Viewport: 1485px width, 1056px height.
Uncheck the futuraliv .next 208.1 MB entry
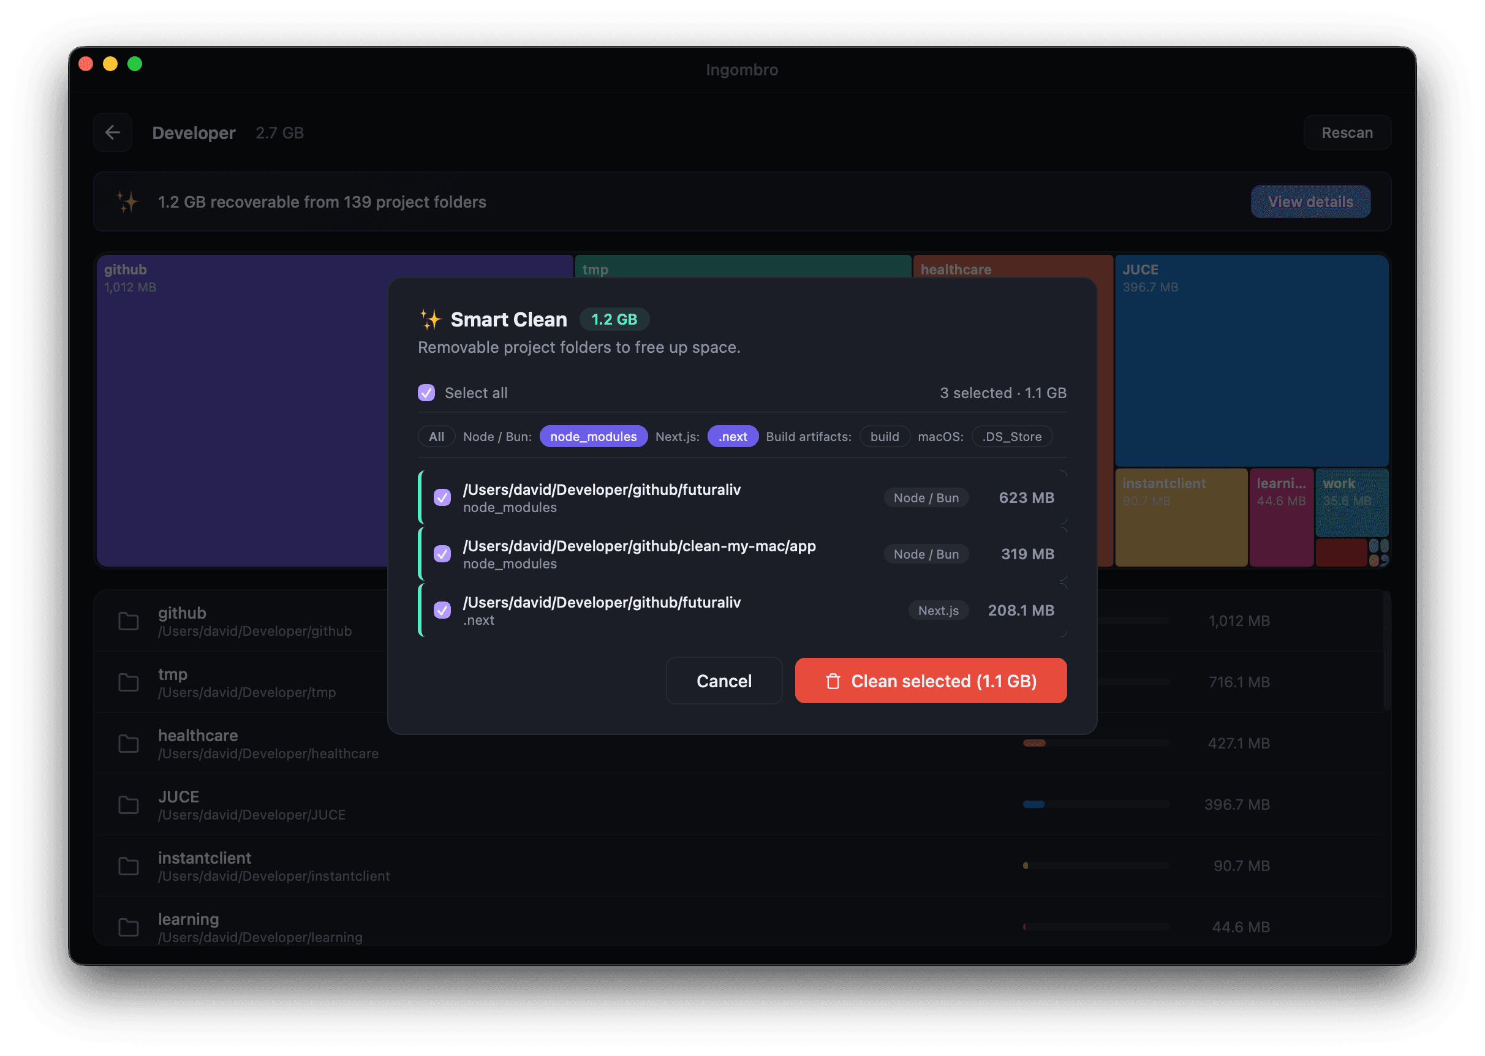pyautogui.click(x=442, y=610)
